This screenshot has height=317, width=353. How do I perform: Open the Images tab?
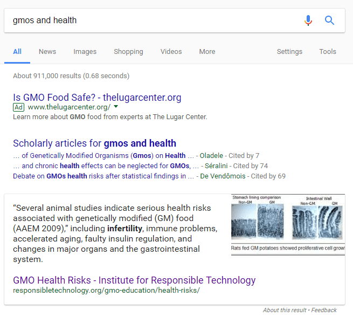[x=85, y=52]
